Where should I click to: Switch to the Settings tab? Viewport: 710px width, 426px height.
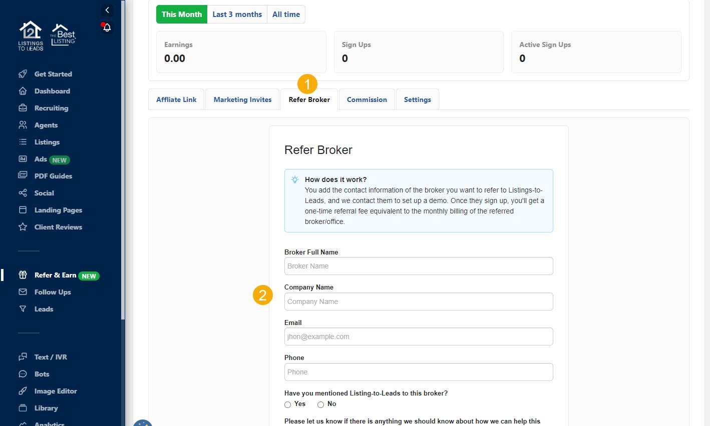[x=417, y=99]
